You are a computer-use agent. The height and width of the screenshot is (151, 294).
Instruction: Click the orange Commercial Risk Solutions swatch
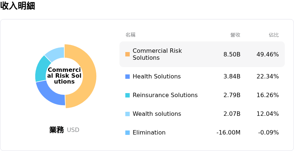click(x=128, y=54)
